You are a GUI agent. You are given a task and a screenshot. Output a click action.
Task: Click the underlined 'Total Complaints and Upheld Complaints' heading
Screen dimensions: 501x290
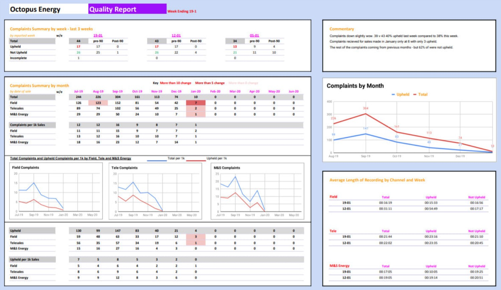(x=71, y=158)
